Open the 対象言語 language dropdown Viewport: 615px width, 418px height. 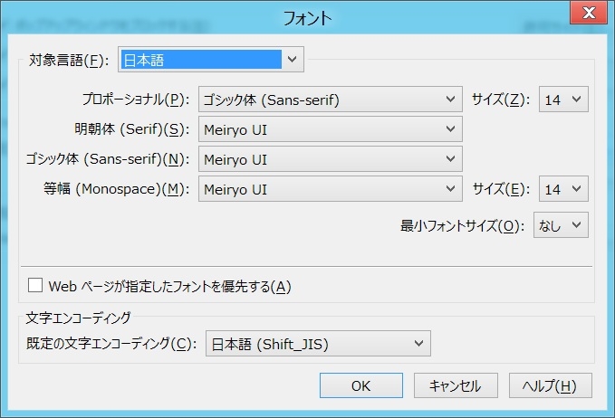pyautogui.click(x=292, y=60)
